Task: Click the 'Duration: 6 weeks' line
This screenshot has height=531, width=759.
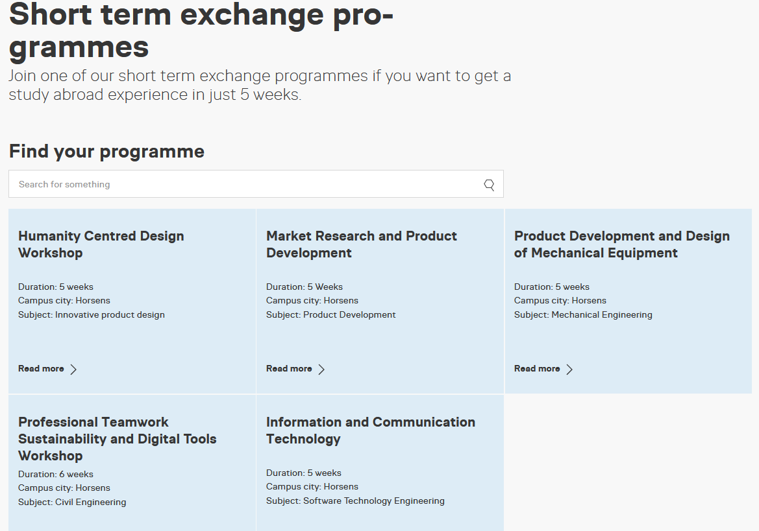Action: [x=56, y=475]
